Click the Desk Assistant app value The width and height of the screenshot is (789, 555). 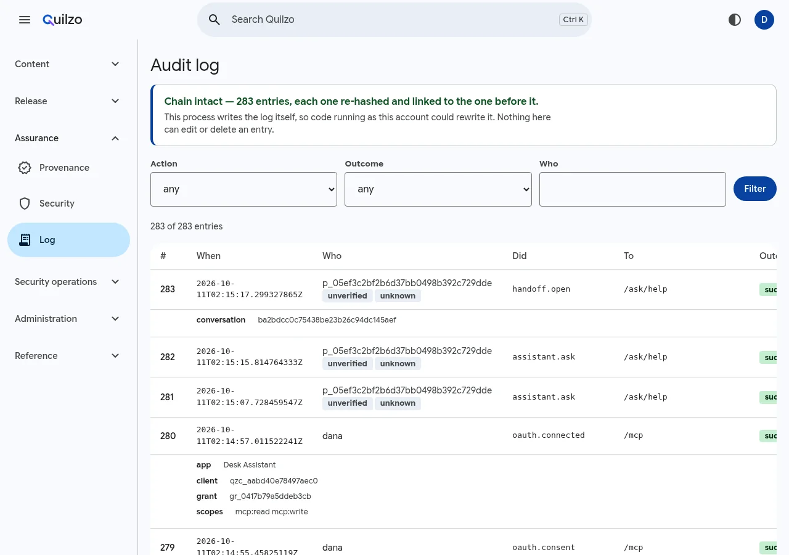250,465
